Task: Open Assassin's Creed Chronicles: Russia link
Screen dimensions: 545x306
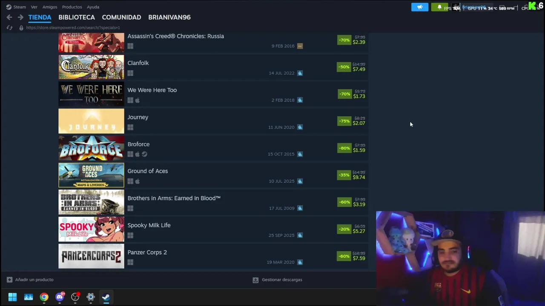Action: pos(175,36)
